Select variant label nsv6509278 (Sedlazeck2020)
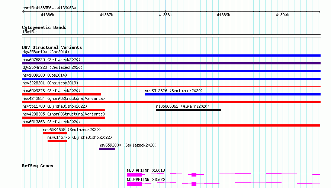Screen dimensions: 331x188 [x=51, y=91]
